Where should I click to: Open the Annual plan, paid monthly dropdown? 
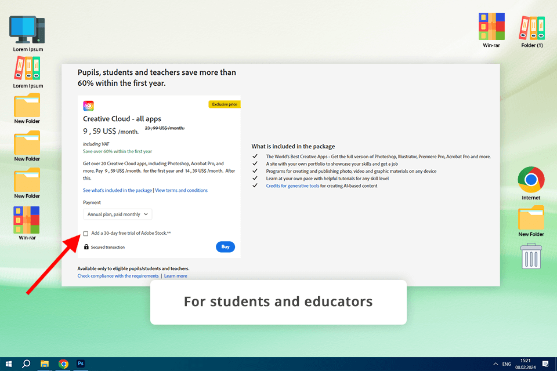[118, 214]
